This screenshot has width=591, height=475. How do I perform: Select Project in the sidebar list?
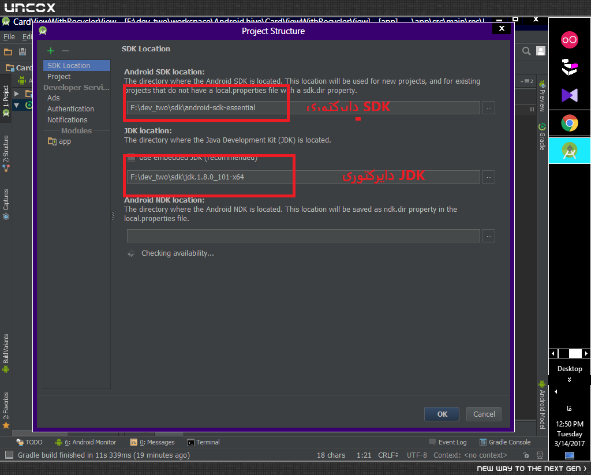coord(59,77)
